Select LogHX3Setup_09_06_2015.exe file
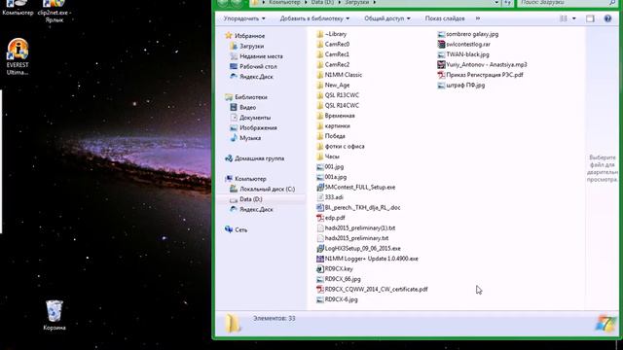Viewport: 623px width, 350px height. (x=358, y=249)
